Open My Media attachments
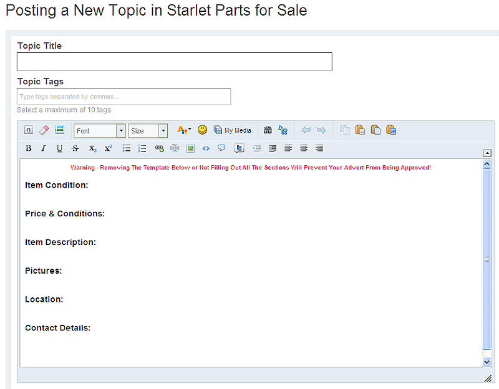Screen dimensions: 499x389 click(232, 130)
